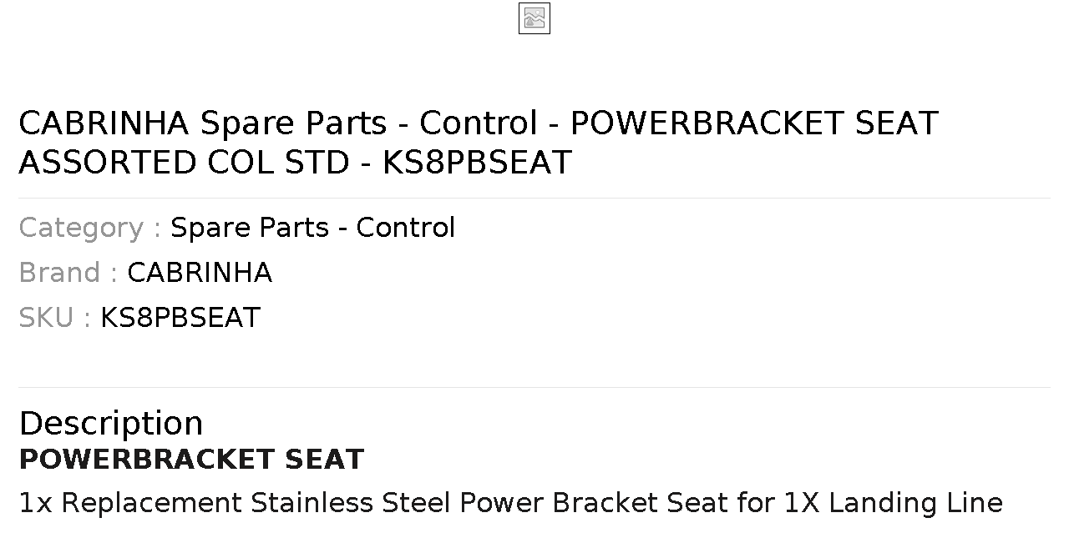Select the CABRINHA brand value
The width and height of the screenshot is (1069, 548).
point(200,273)
